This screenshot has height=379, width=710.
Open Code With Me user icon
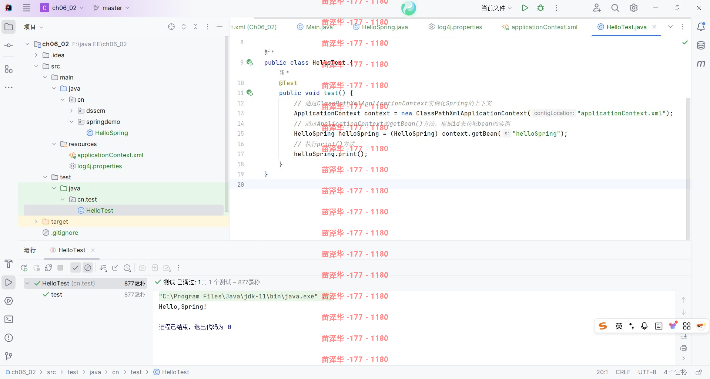597,8
